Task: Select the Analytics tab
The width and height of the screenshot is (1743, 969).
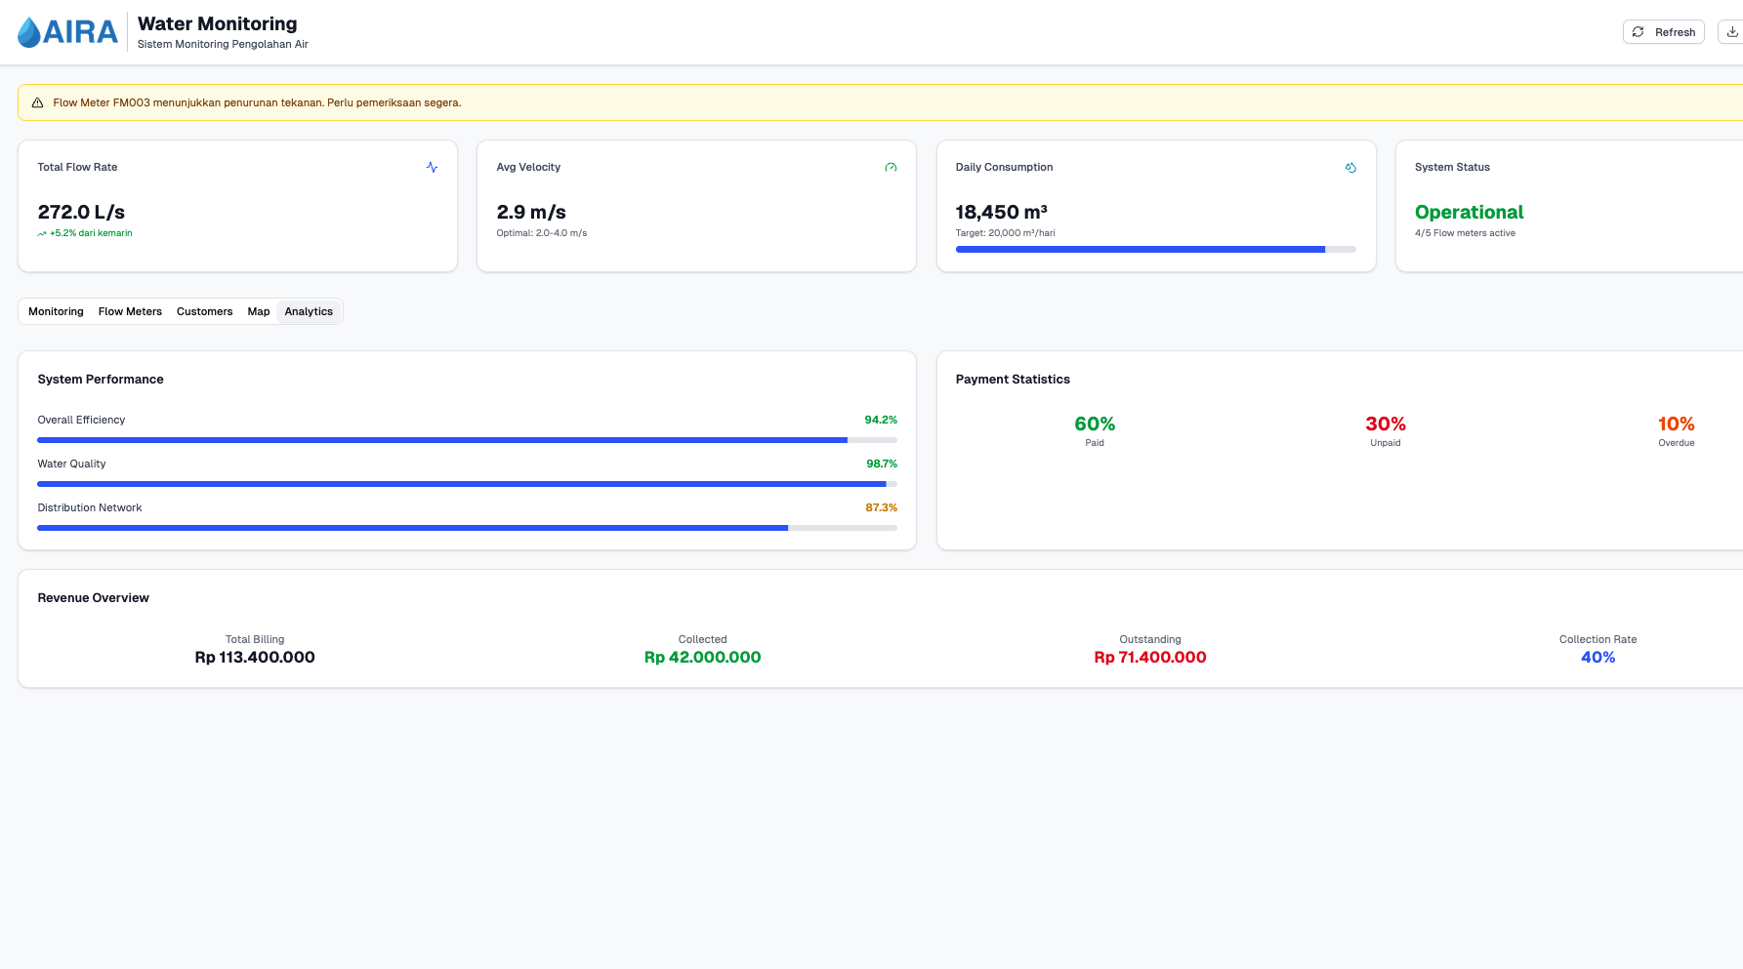Action: (x=309, y=311)
